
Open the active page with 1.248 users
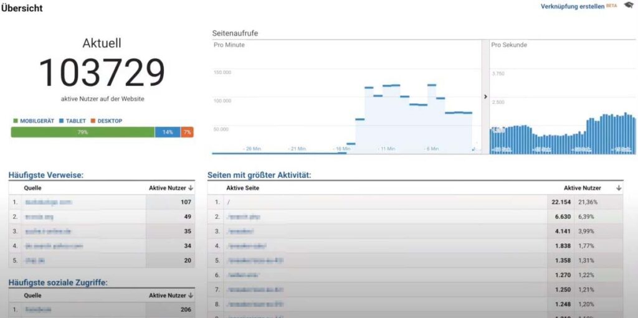255,304
